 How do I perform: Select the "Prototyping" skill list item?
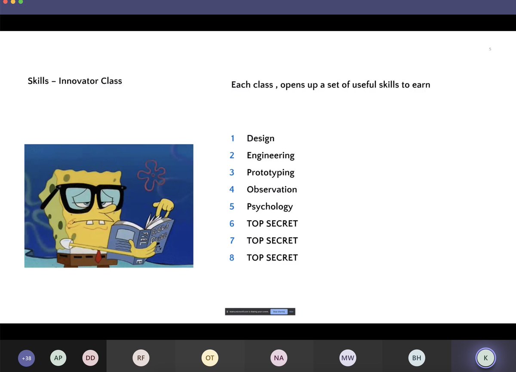point(270,172)
